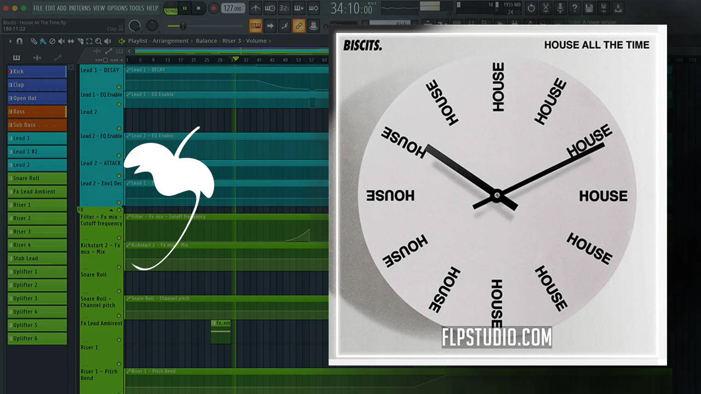This screenshot has height=394, width=701.
Task: Collapse the FX track group arrow
Action: click(111, 210)
